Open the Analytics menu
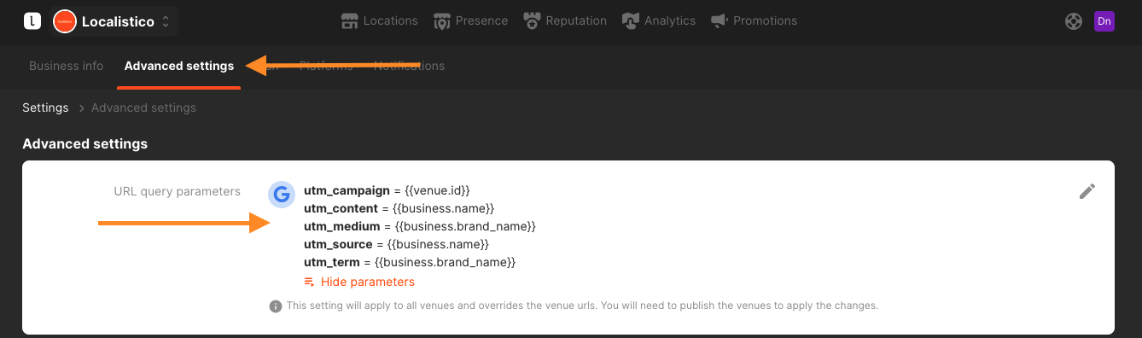The height and width of the screenshot is (338, 1142). [x=658, y=20]
